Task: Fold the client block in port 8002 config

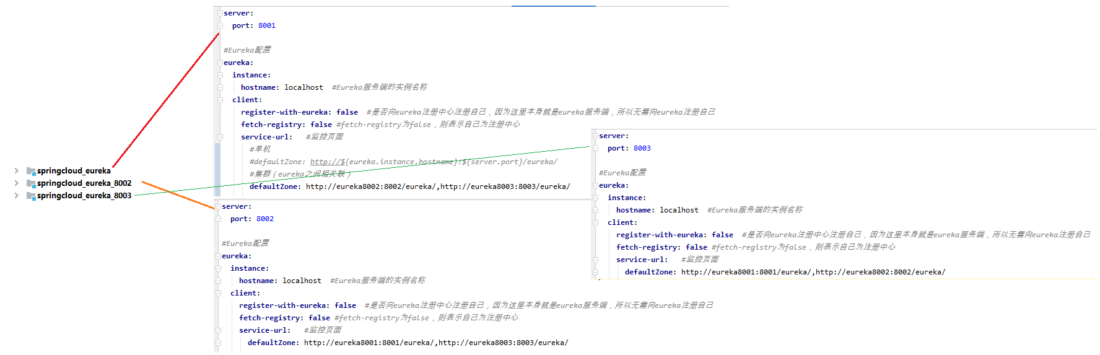Action: (x=218, y=293)
